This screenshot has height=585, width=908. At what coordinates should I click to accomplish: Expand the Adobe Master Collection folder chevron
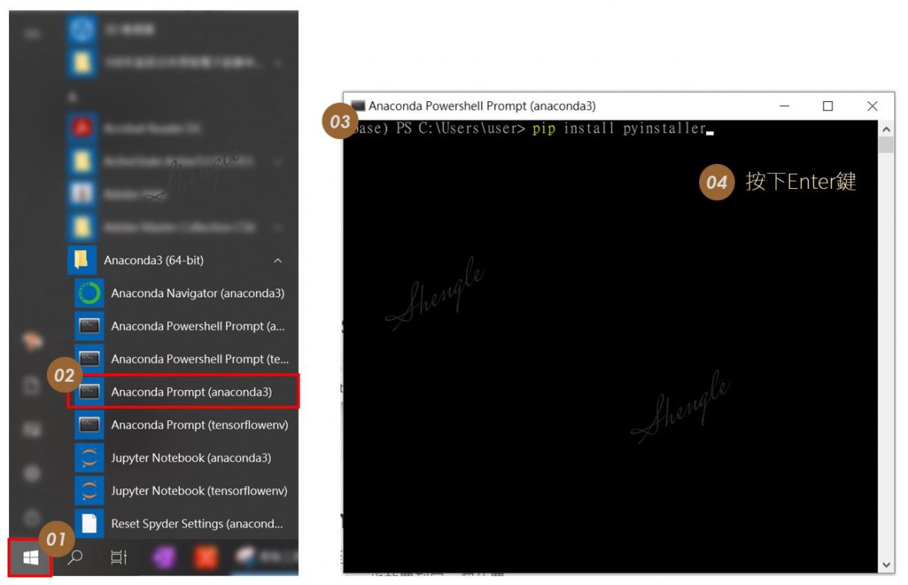[x=278, y=227]
